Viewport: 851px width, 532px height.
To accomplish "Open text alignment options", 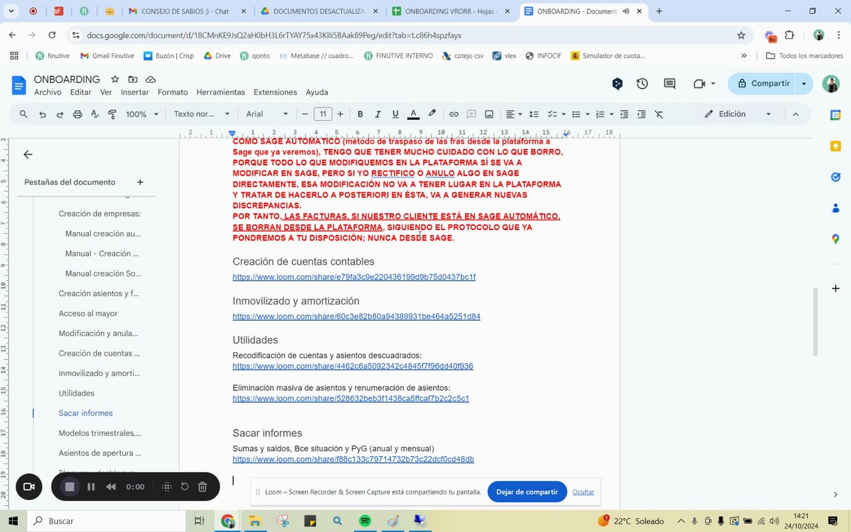I will tap(514, 114).
